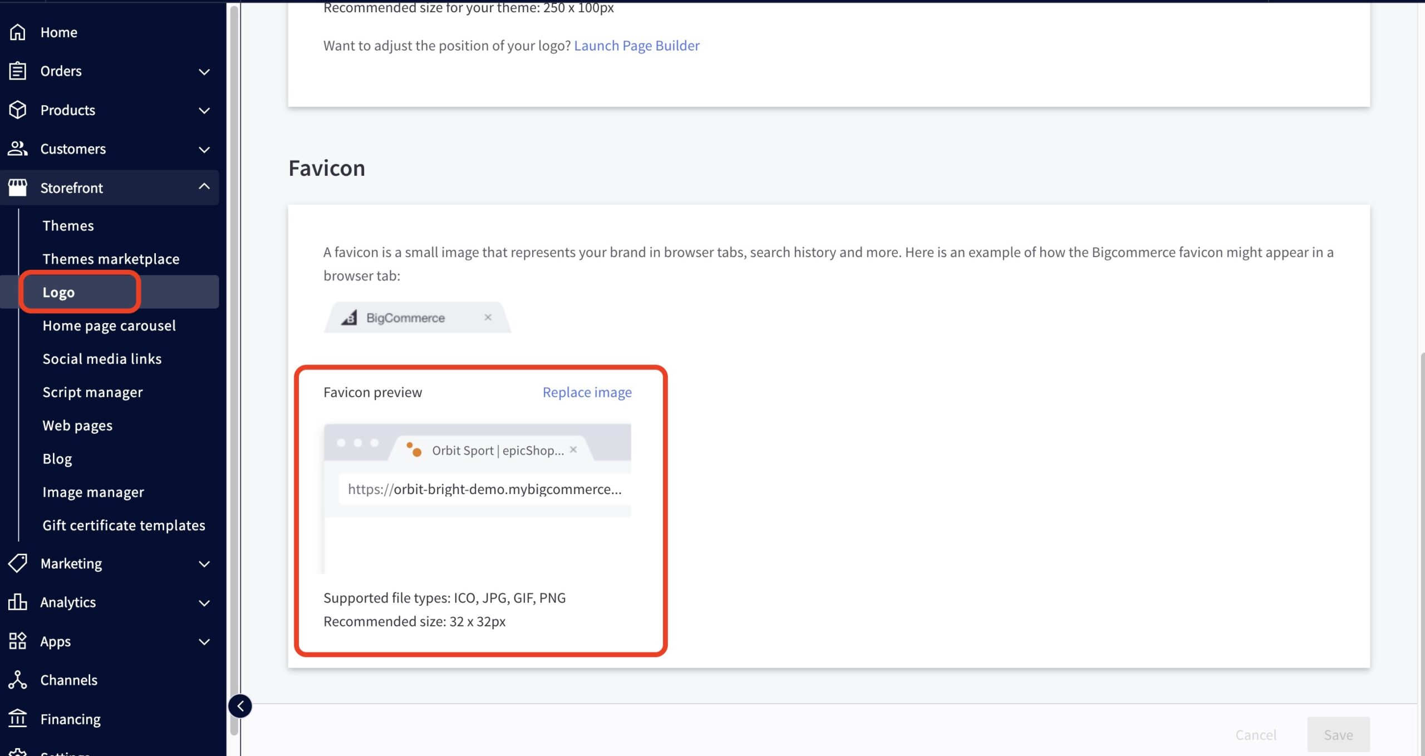
Task: Click the Marketing tag icon
Action: [18, 564]
